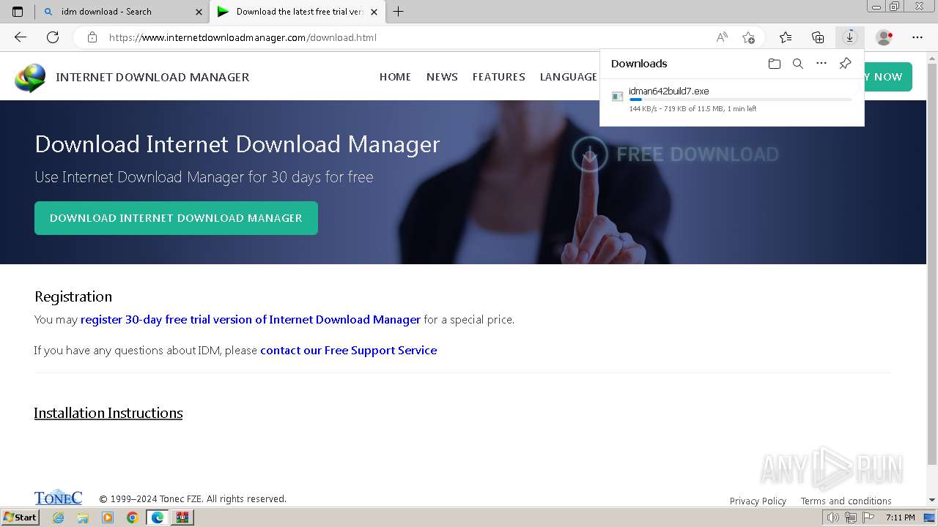Viewport: 938px width, 527px height.
Task: Open the Privacy Policy footer link
Action: [758, 501]
